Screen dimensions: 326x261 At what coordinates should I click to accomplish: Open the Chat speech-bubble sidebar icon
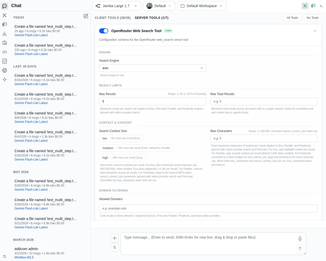click(5, 6)
